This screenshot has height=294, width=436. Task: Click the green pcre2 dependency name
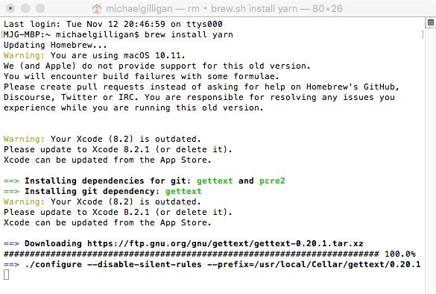pyautogui.click(x=272, y=181)
